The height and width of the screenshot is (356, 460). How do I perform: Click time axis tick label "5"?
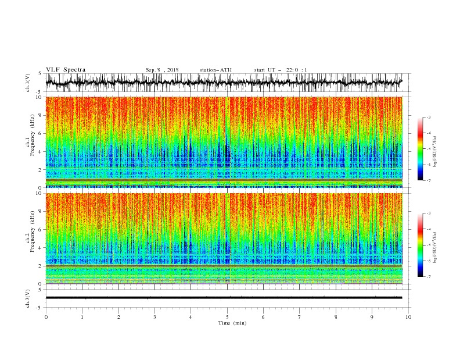tap(227, 317)
